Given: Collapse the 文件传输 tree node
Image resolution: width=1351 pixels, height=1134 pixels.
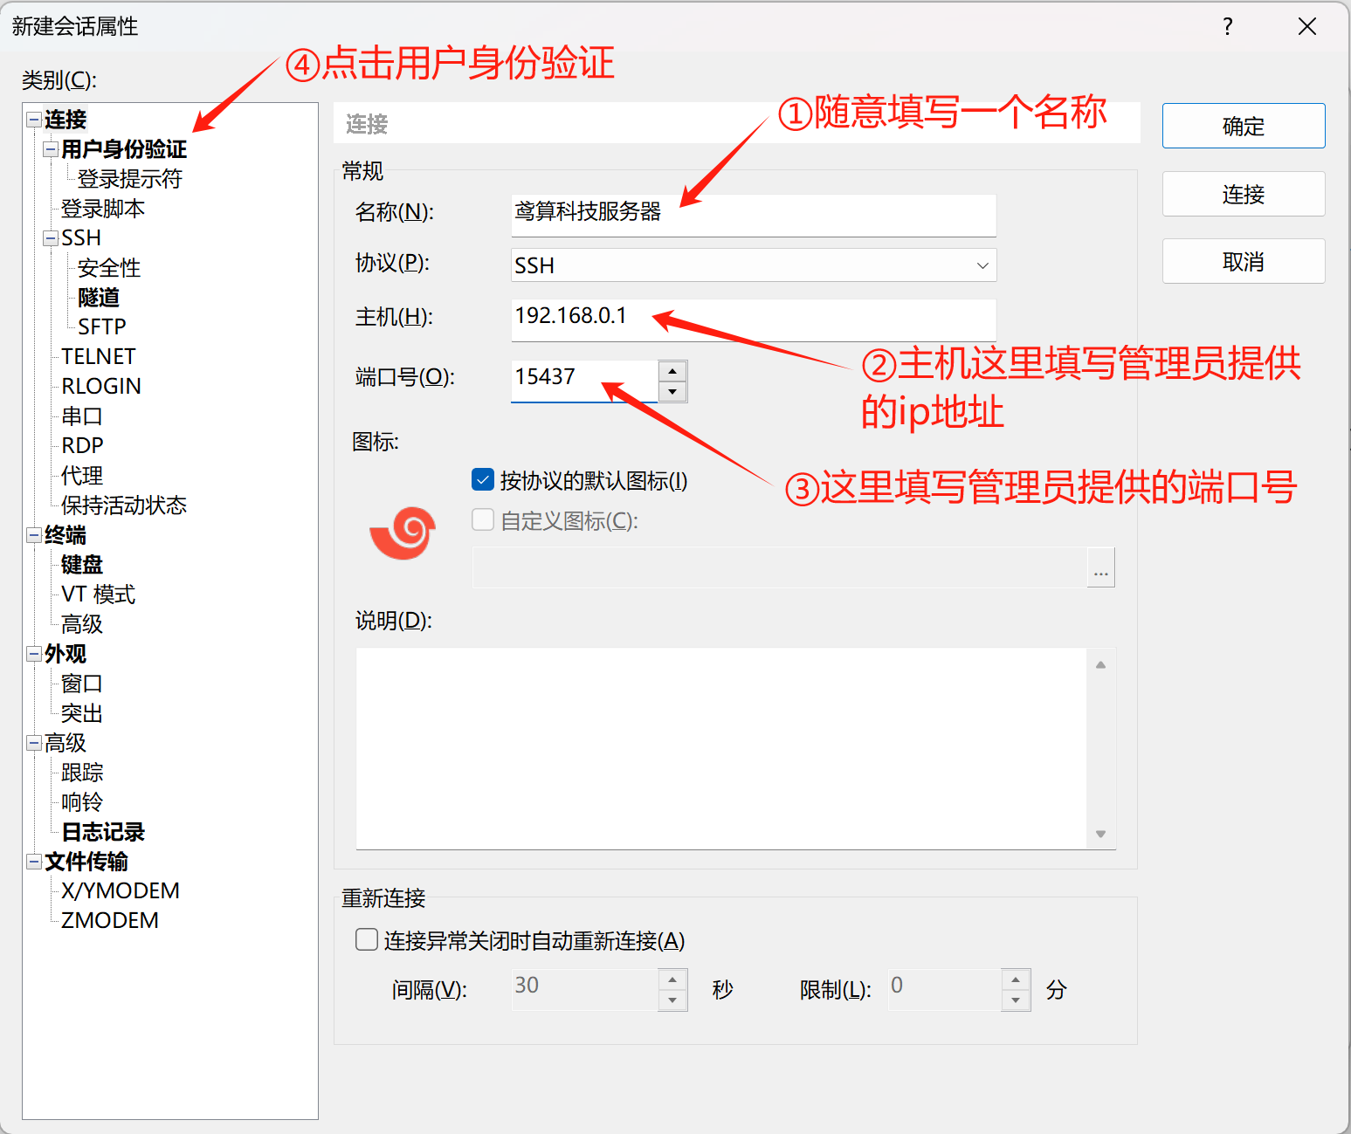Looking at the screenshot, I should tap(34, 862).
